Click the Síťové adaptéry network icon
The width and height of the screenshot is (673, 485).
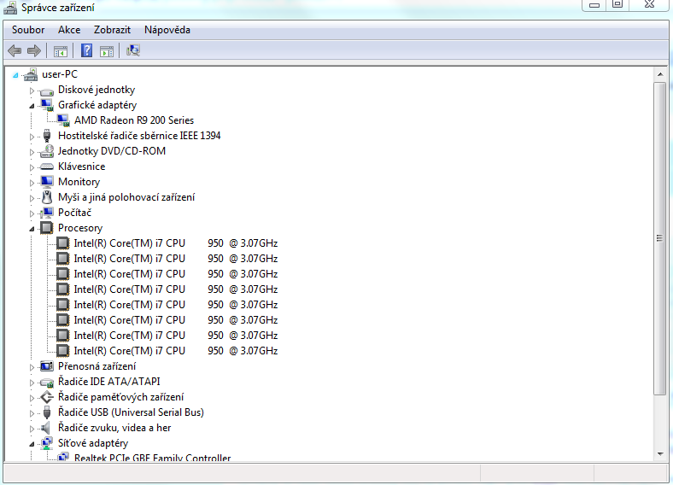point(47,443)
